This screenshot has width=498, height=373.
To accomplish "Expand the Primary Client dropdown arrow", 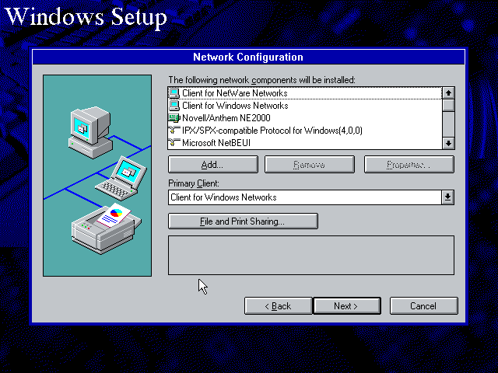I will tap(448, 197).
